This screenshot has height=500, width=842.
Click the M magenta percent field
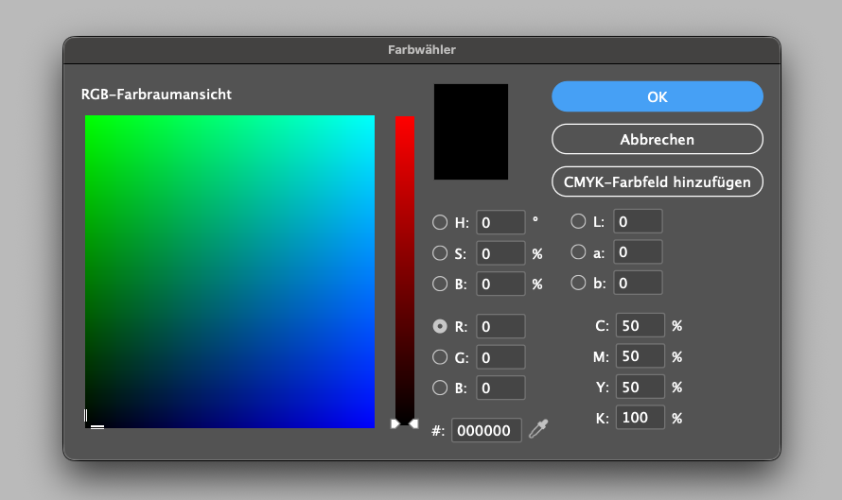640,356
